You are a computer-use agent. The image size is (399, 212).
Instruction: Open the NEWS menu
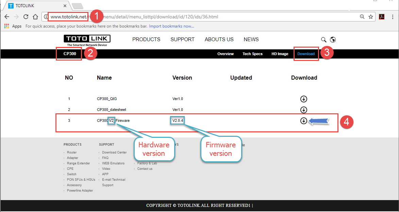click(251, 39)
